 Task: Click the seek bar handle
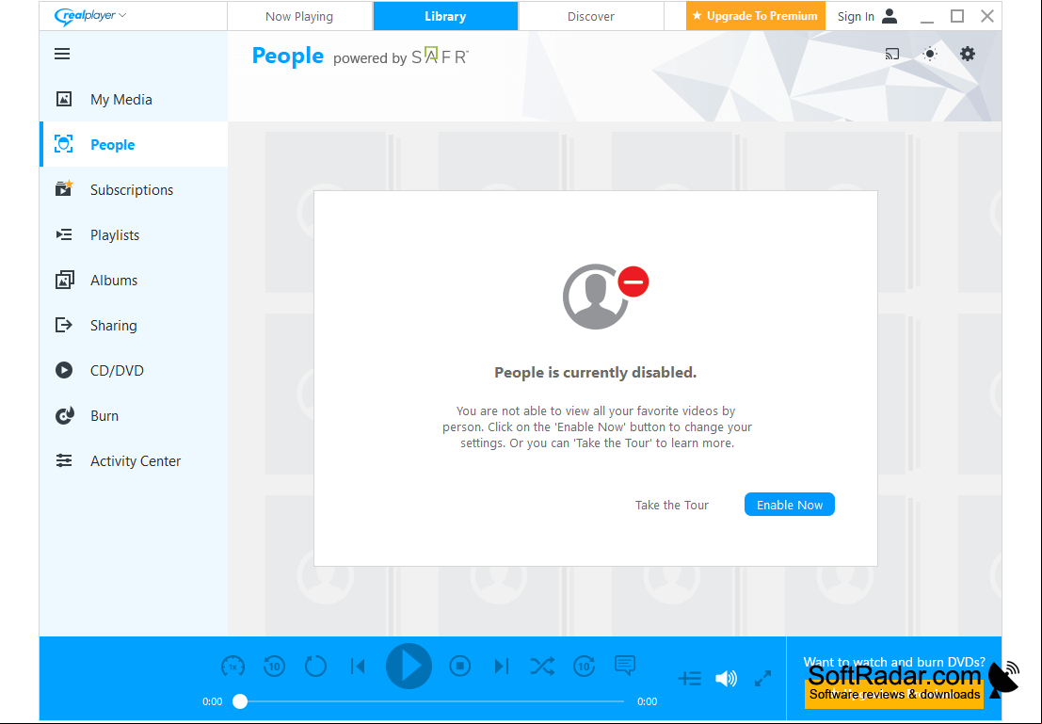tap(240, 701)
